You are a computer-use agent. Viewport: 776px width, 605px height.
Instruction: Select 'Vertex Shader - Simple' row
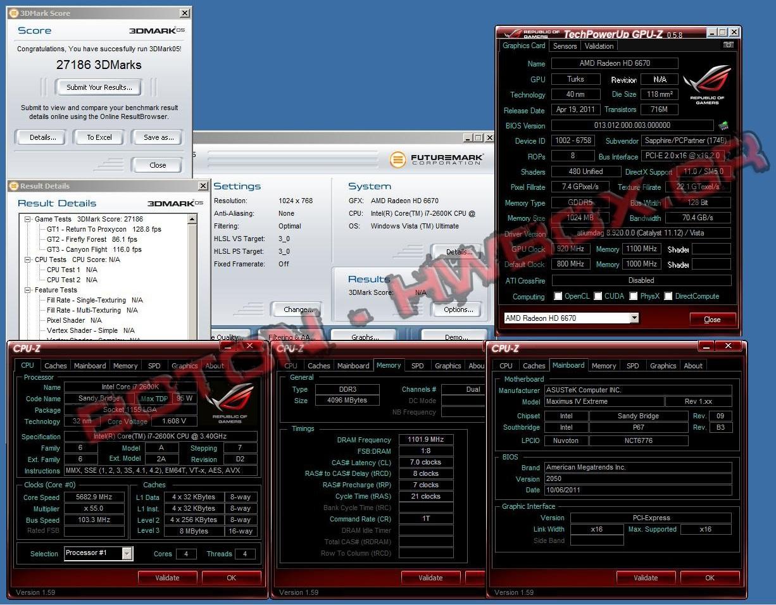[91, 330]
